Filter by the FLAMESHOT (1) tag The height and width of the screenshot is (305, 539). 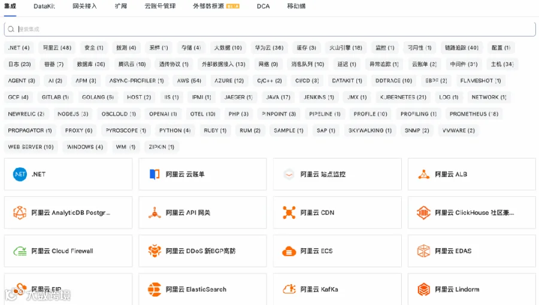pyautogui.click(x=480, y=81)
